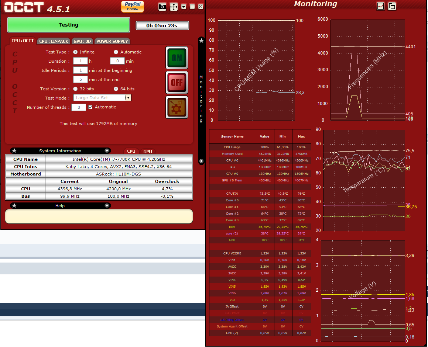This screenshot has height=347, width=428.
Task: Click the Duration hours input field
Action: coord(80,61)
